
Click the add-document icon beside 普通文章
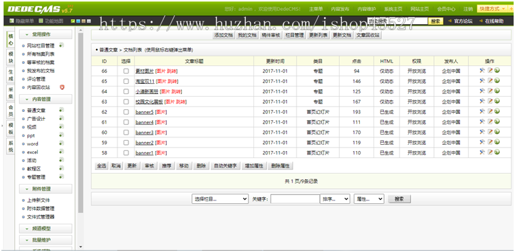61,110
